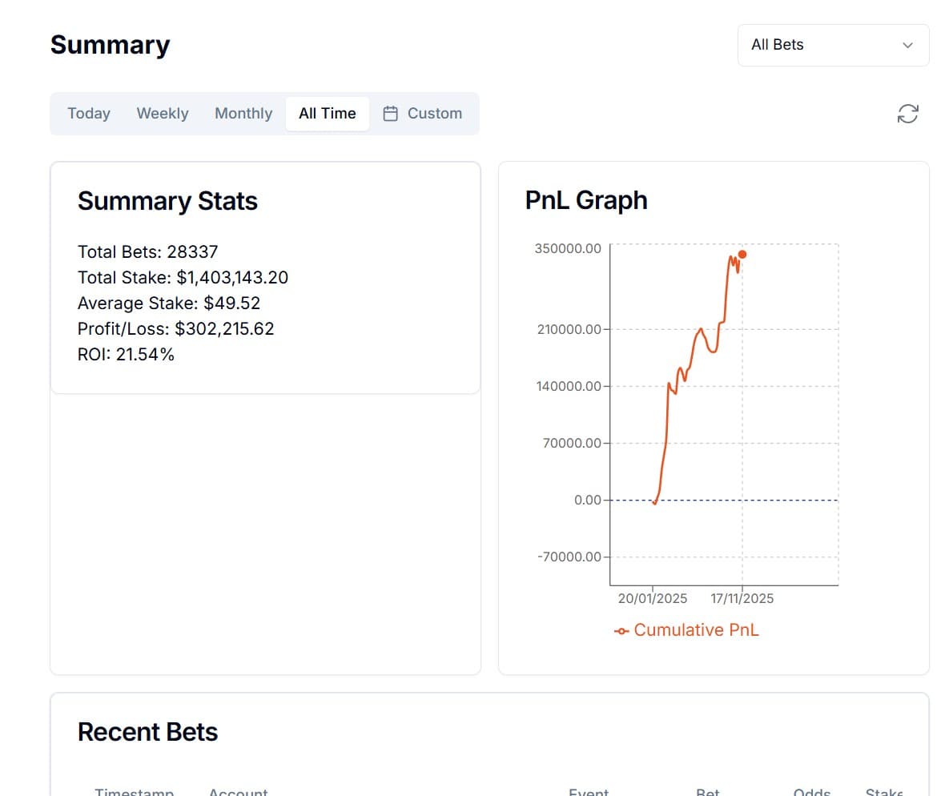Click the ROI percentage line
This screenshot has width=949, height=796.
[x=126, y=354]
